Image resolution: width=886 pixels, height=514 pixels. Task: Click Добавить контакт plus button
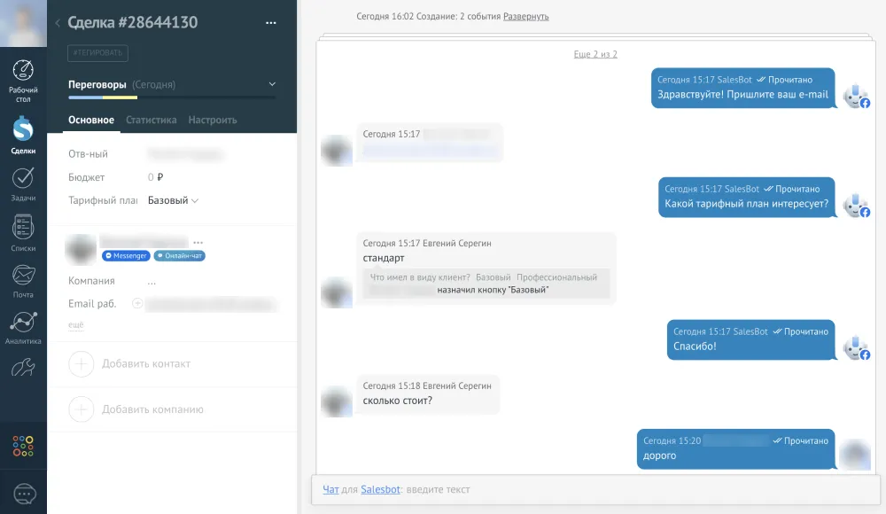point(81,363)
